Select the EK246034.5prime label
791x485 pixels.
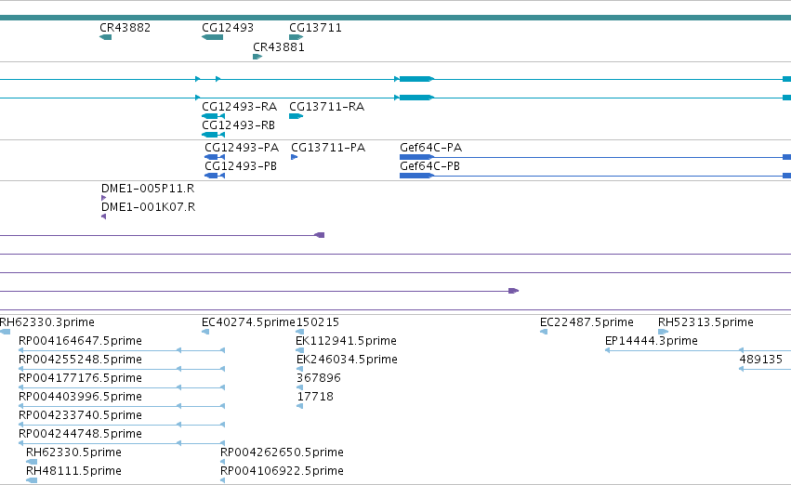pyautogui.click(x=347, y=360)
